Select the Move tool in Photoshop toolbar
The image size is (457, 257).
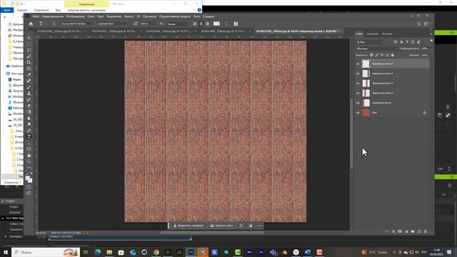[29, 38]
